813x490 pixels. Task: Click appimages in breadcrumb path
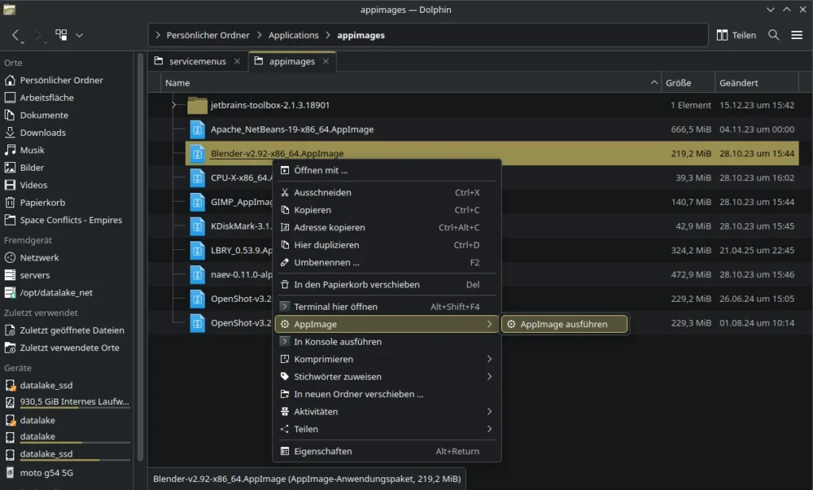click(x=361, y=35)
